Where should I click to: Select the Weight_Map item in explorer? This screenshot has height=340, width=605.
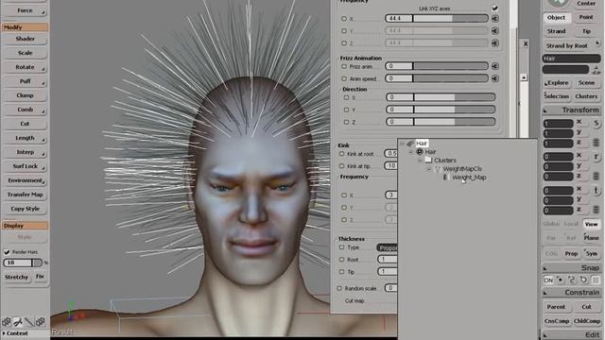click(x=469, y=178)
